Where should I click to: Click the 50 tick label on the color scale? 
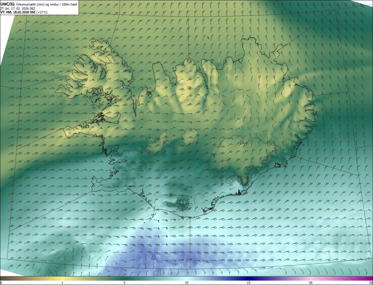(371, 283)
